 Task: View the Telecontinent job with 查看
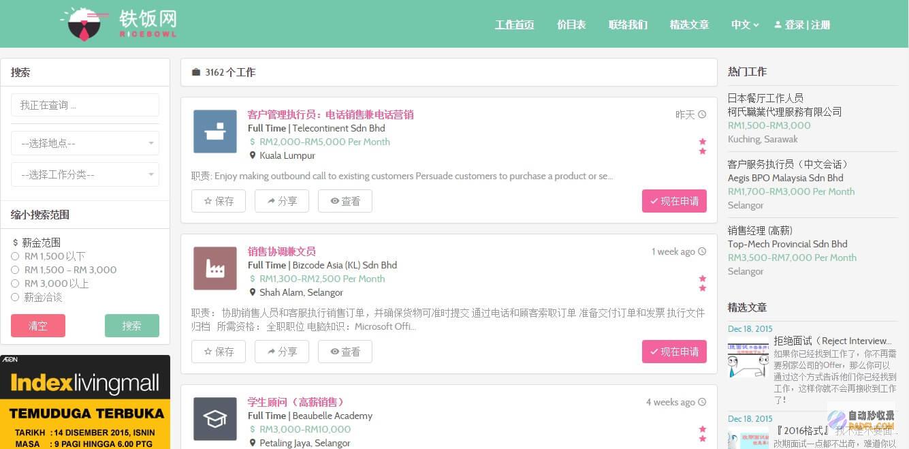point(345,201)
